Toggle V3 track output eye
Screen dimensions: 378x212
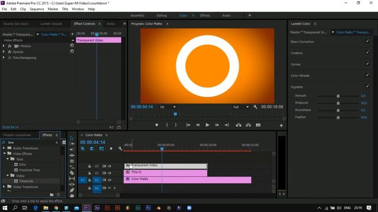(x=110, y=166)
